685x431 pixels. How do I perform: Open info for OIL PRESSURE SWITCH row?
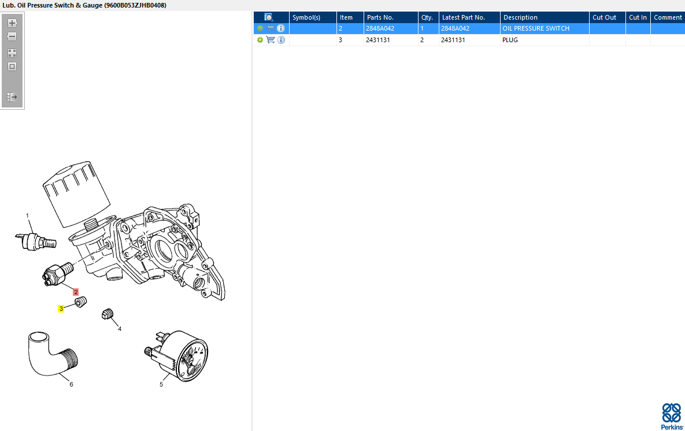pos(281,28)
